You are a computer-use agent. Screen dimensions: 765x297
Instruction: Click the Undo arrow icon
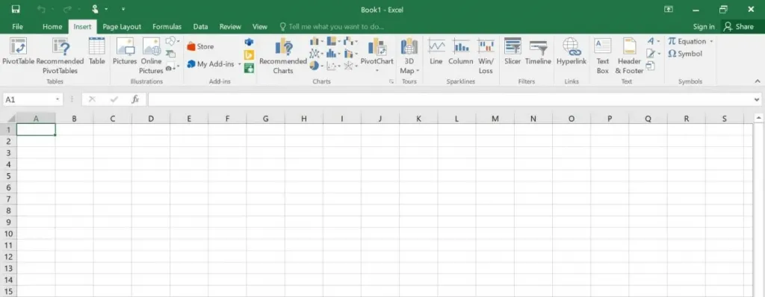pyautogui.click(x=43, y=9)
